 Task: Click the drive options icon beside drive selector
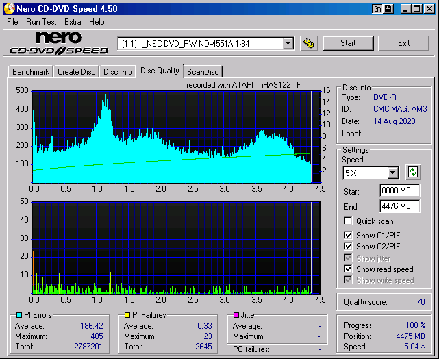pos(309,43)
